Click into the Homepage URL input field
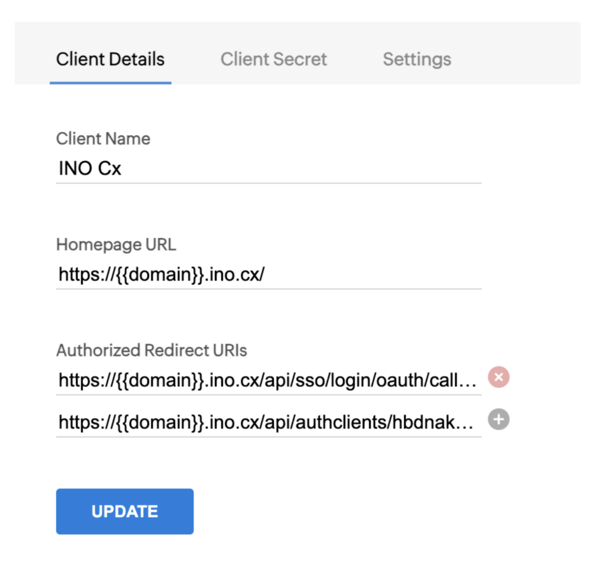 click(x=268, y=273)
